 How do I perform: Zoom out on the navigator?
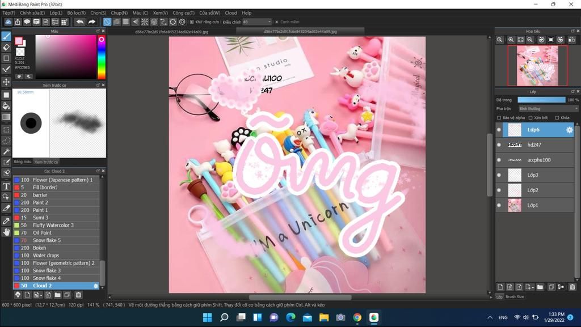530,40
